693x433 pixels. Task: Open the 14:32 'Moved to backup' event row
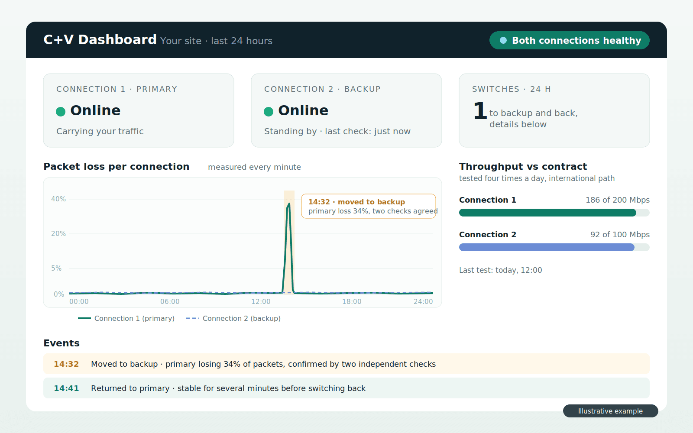346,364
